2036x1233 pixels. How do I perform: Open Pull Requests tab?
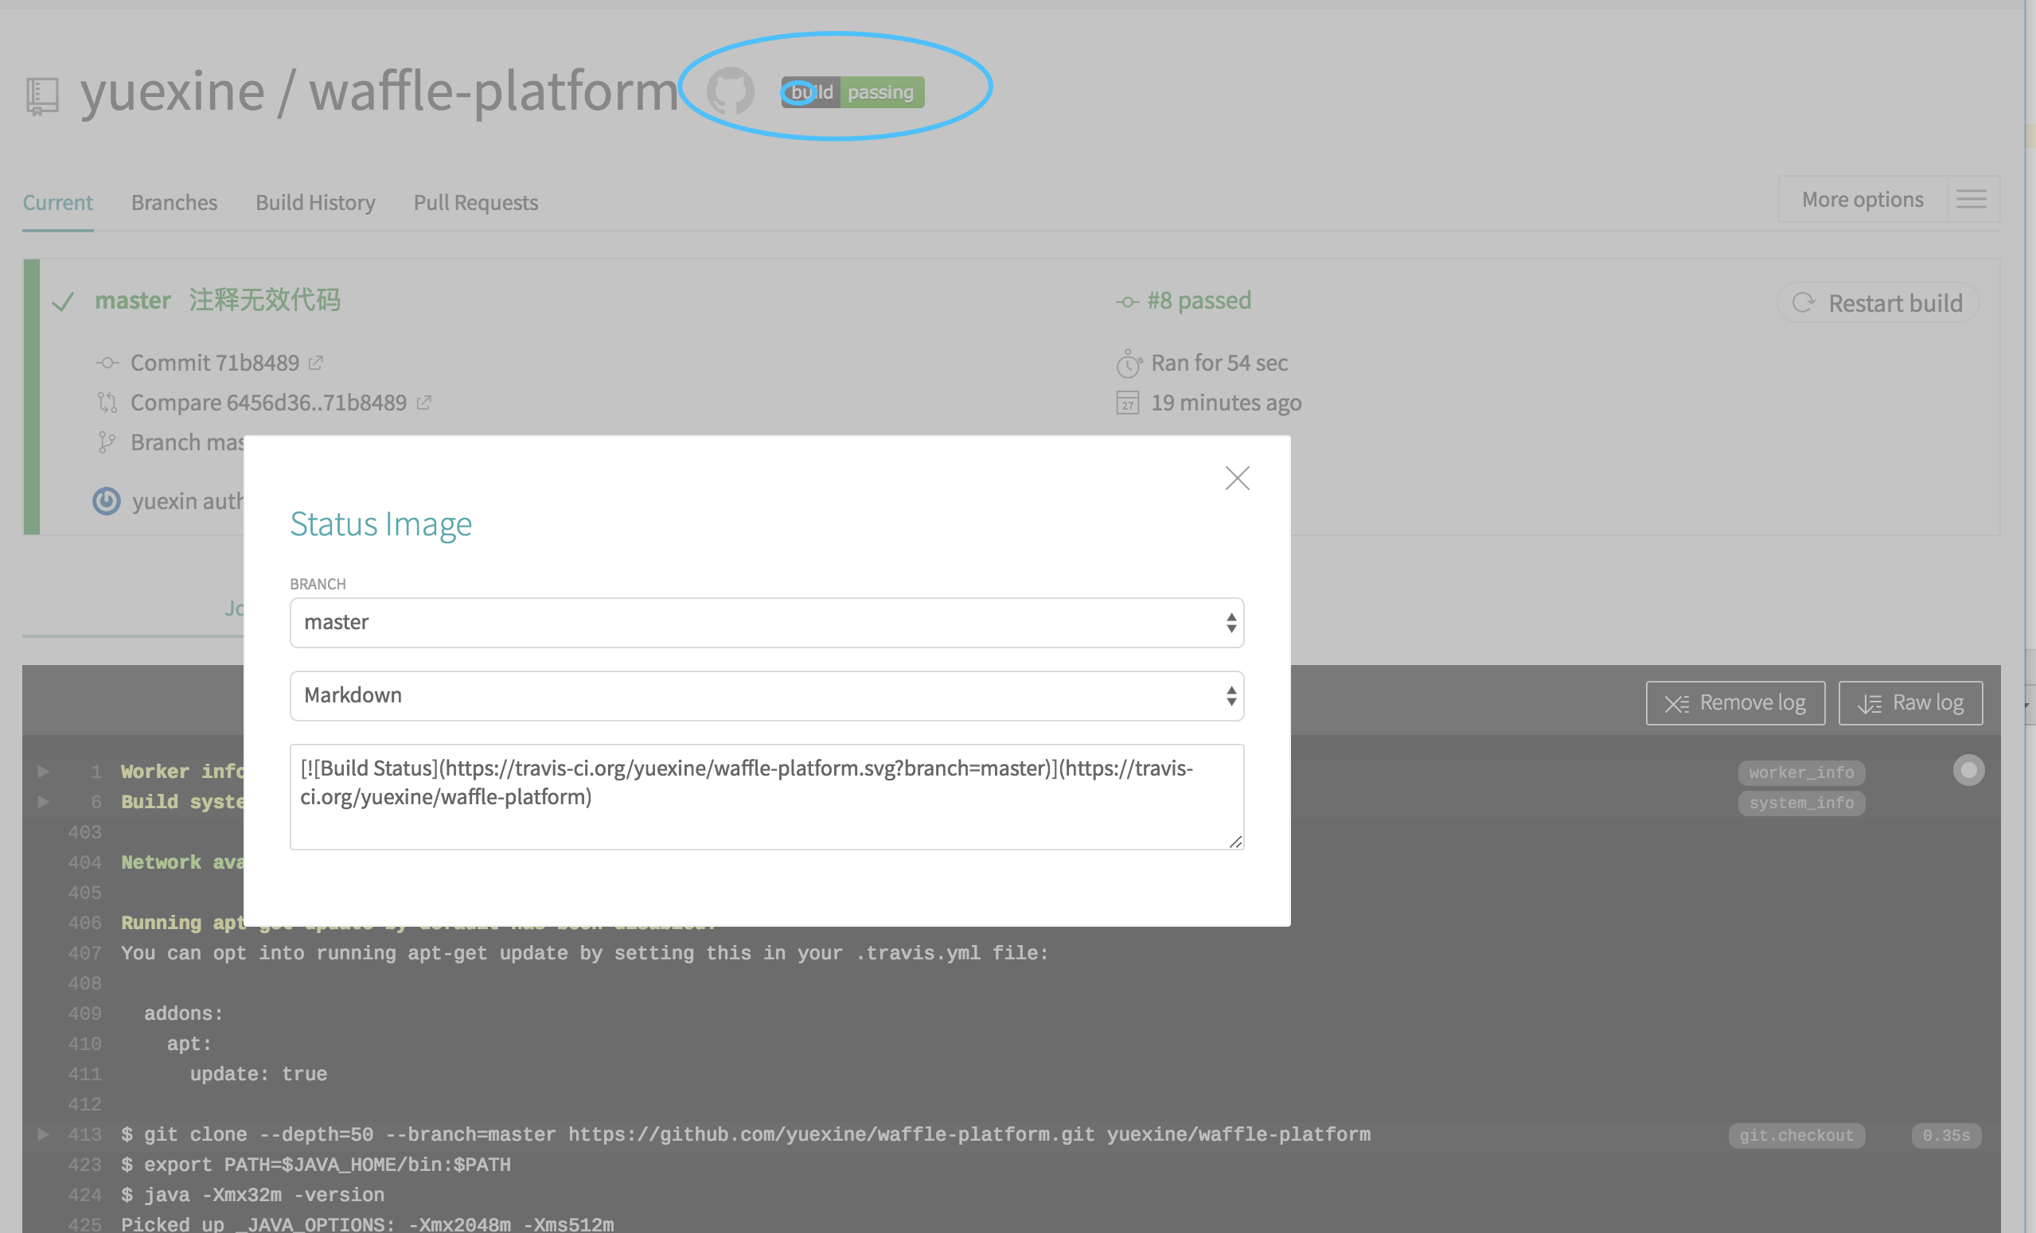click(474, 200)
